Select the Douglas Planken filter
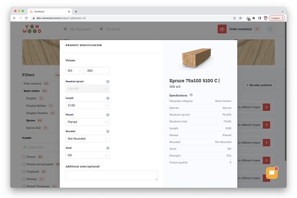The width and height of the screenshot is (297, 198). 37,113
